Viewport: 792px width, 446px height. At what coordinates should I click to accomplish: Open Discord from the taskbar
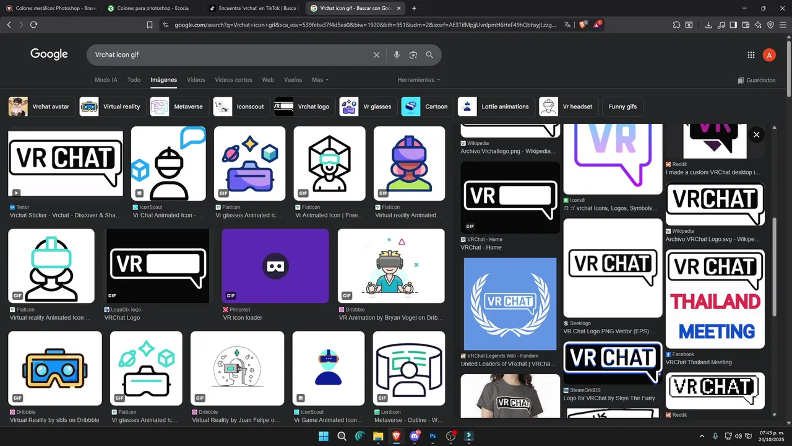point(415,436)
